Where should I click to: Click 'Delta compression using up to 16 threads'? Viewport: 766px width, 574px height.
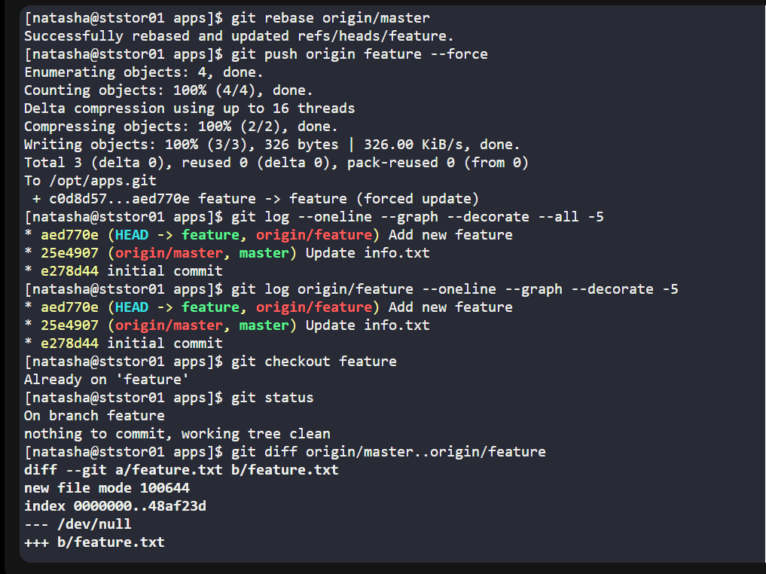(189, 108)
